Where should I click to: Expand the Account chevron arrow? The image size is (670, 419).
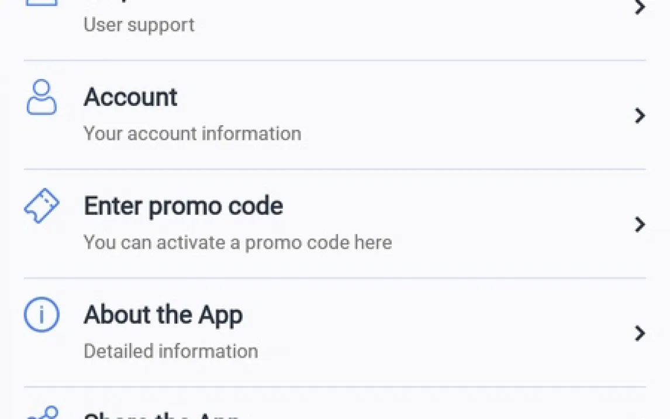[640, 116]
